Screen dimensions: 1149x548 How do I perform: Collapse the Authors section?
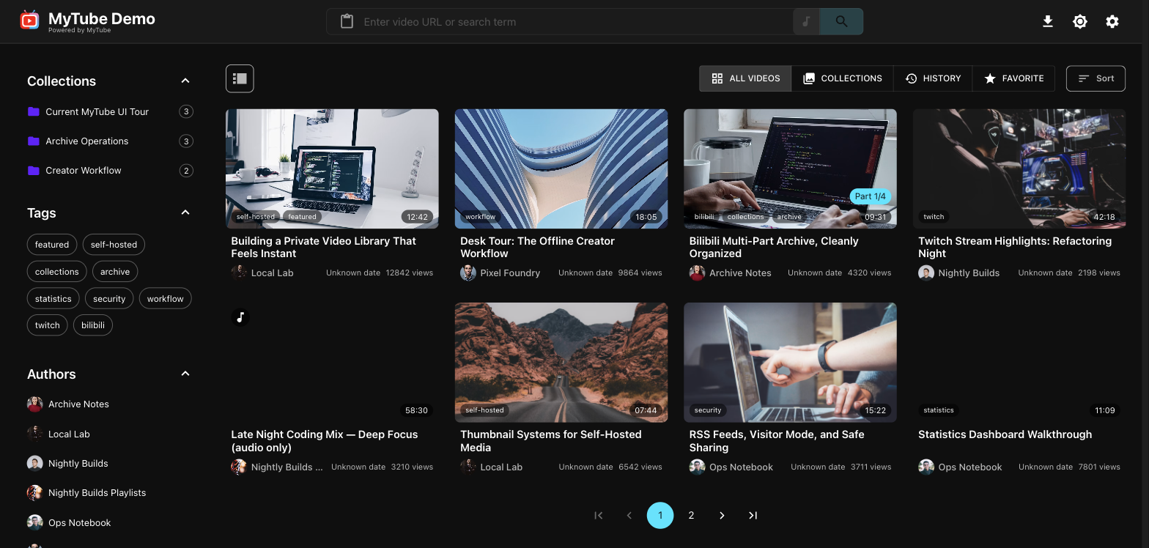pyautogui.click(x=185, y=374)
